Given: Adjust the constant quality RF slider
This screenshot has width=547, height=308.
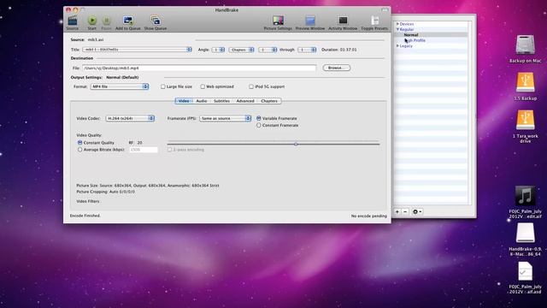Looking at the screenshot, I should coord(296,144).
